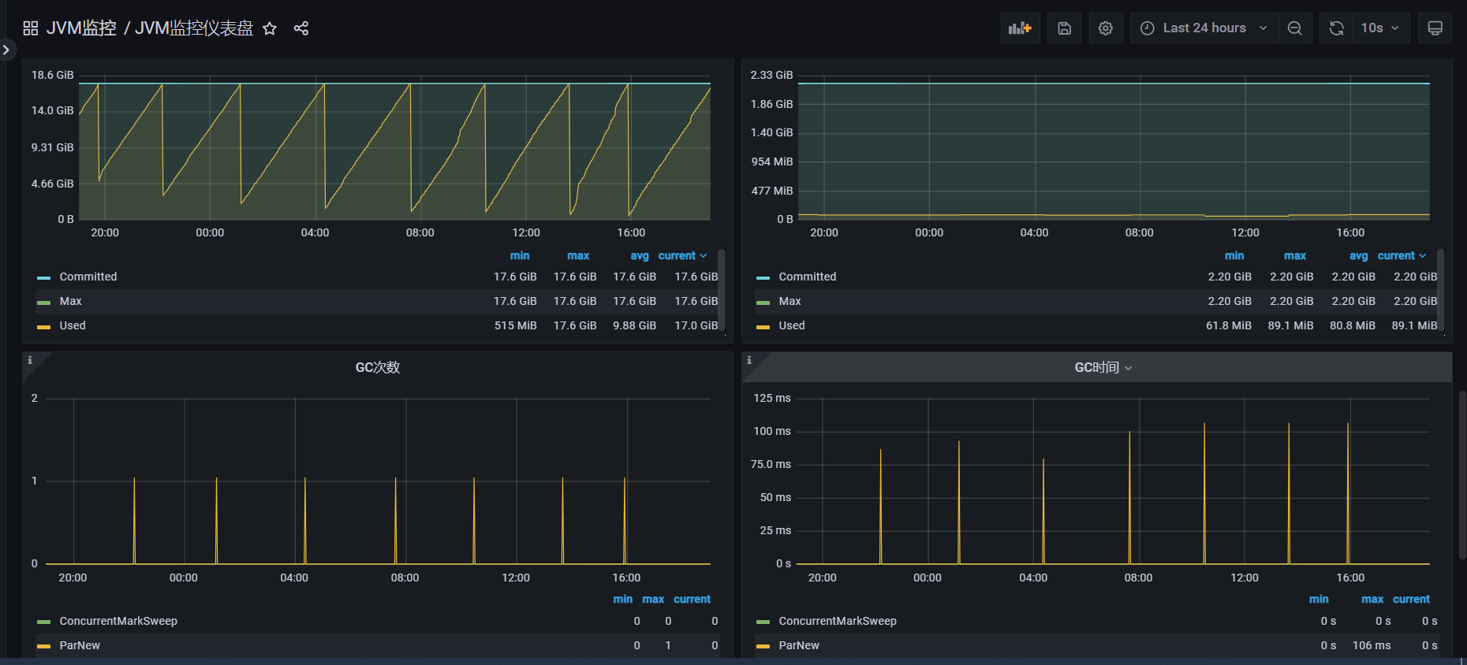Refresh the dashboard now
This screenshot has width=1467, height=665.
[x=1337, y=28]
